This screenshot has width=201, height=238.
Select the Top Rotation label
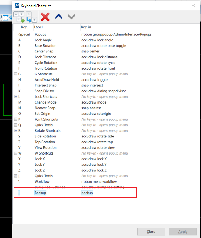tap(45, 142)
